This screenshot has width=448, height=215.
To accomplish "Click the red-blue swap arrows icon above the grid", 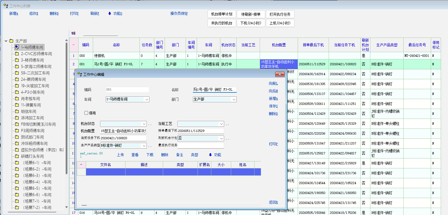I will (x=73, y=33).
